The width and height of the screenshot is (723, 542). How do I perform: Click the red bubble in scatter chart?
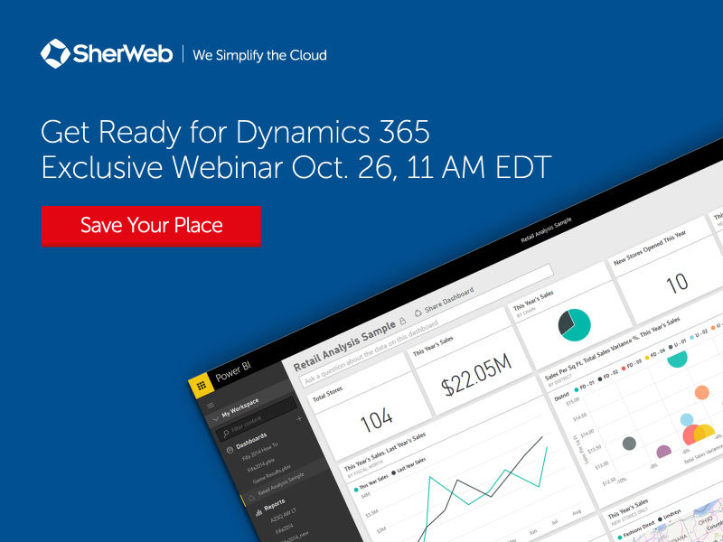pyautogui.click(x=692, y=435)
